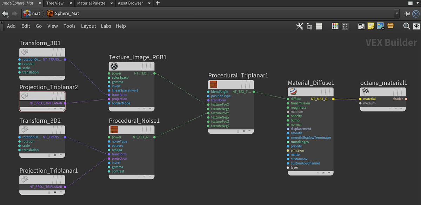
Task: Toggle the eye display options icon
Action: coord(416,26)
